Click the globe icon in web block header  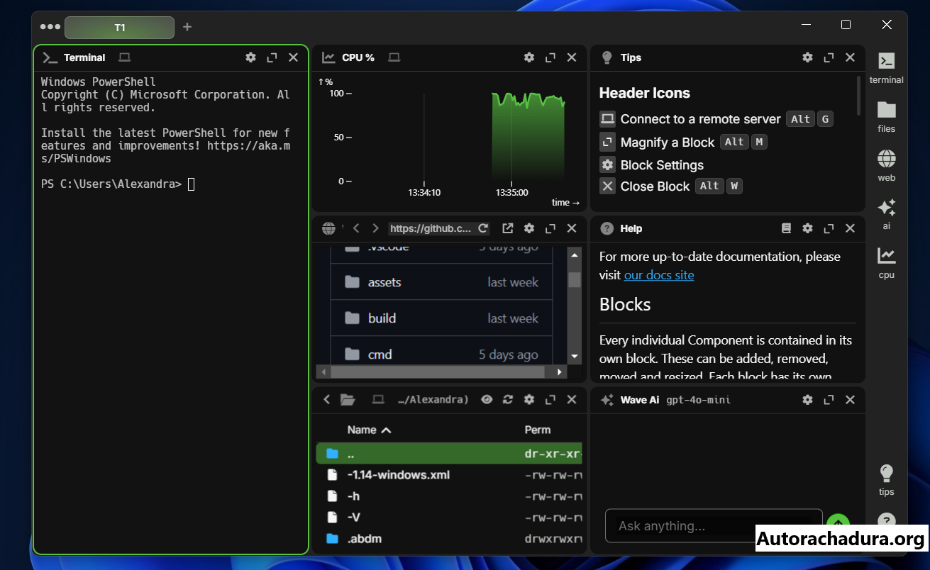click(328, 228)
